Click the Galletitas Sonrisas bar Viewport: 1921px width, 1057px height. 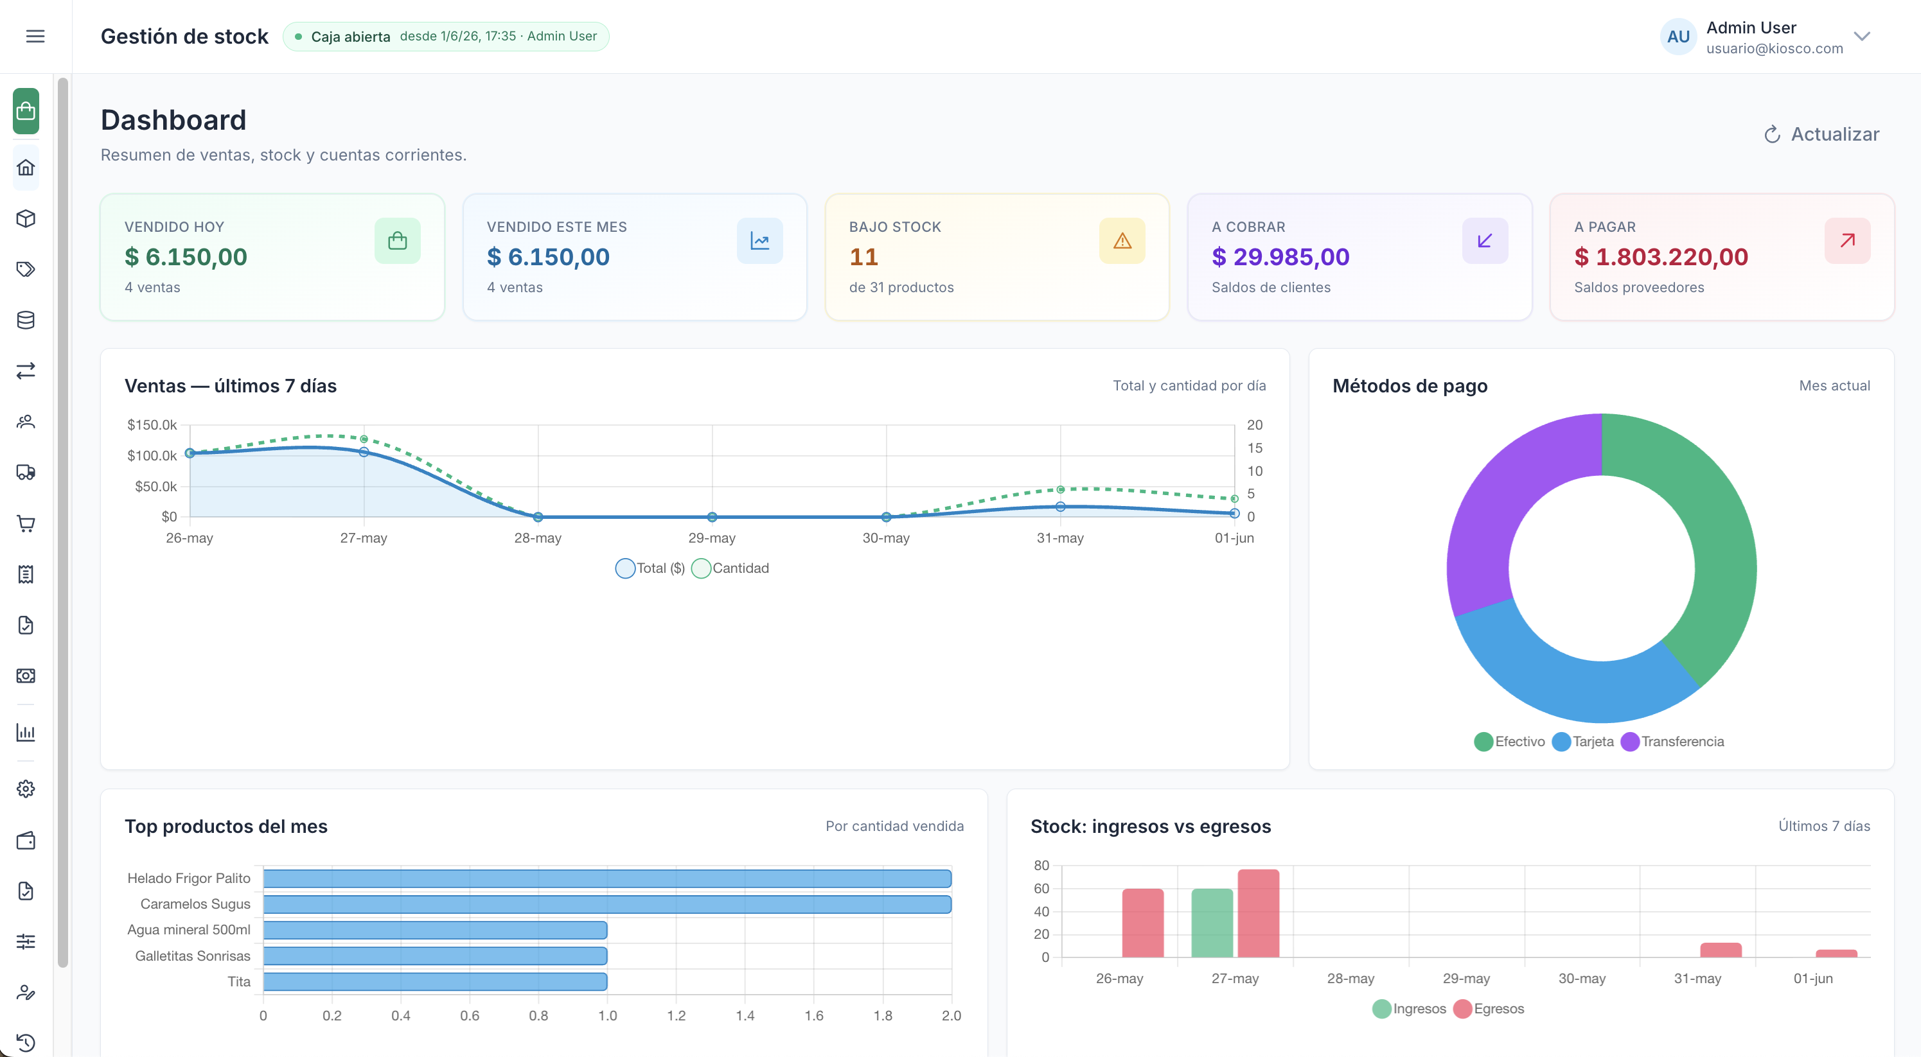[x=435, y=956]
